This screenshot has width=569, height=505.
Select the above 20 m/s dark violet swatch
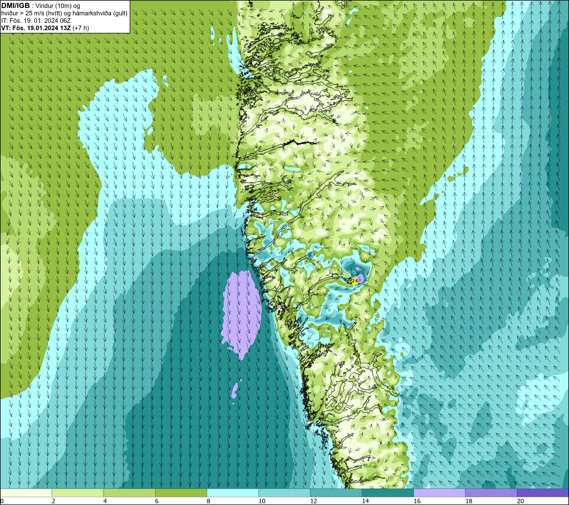click(543, 492)
